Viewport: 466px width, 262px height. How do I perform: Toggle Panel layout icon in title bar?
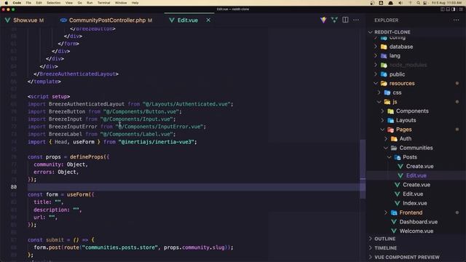tap(448, 9)
